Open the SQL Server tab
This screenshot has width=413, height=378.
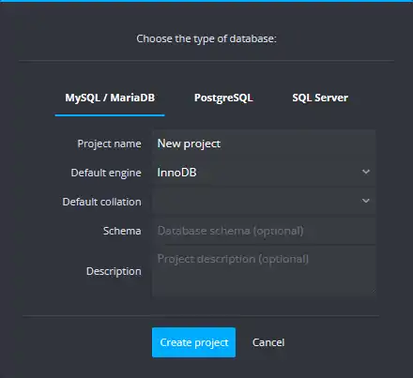[x=320, y=98]
